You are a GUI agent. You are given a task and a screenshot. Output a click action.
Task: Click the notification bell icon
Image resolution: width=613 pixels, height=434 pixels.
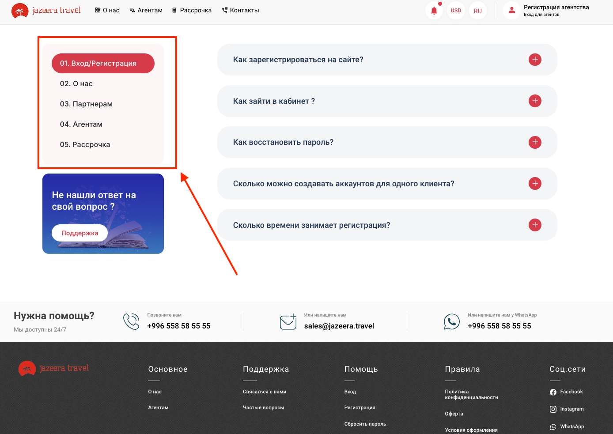click(x=434, y=11)
